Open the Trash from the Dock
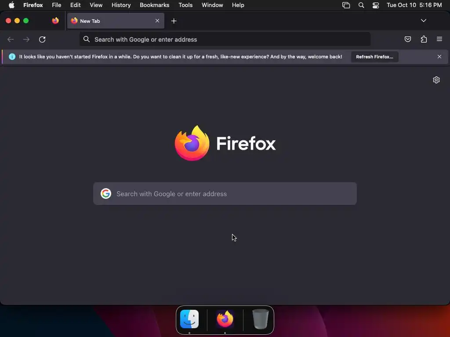This screenshot has height=337, width=450. tap(260, 319)
